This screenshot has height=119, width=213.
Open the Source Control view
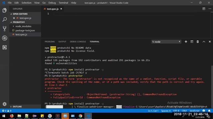[x=4, y=29]
